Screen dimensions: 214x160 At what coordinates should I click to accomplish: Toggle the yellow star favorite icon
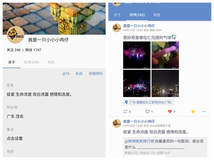tap(193, 112)
